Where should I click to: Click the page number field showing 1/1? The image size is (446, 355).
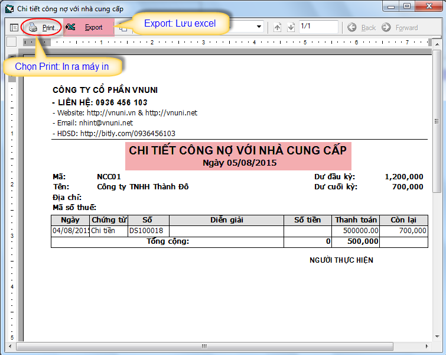click(318, 27)
